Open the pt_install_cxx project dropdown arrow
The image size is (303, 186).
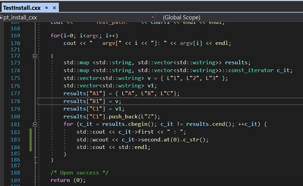[153, 17]
